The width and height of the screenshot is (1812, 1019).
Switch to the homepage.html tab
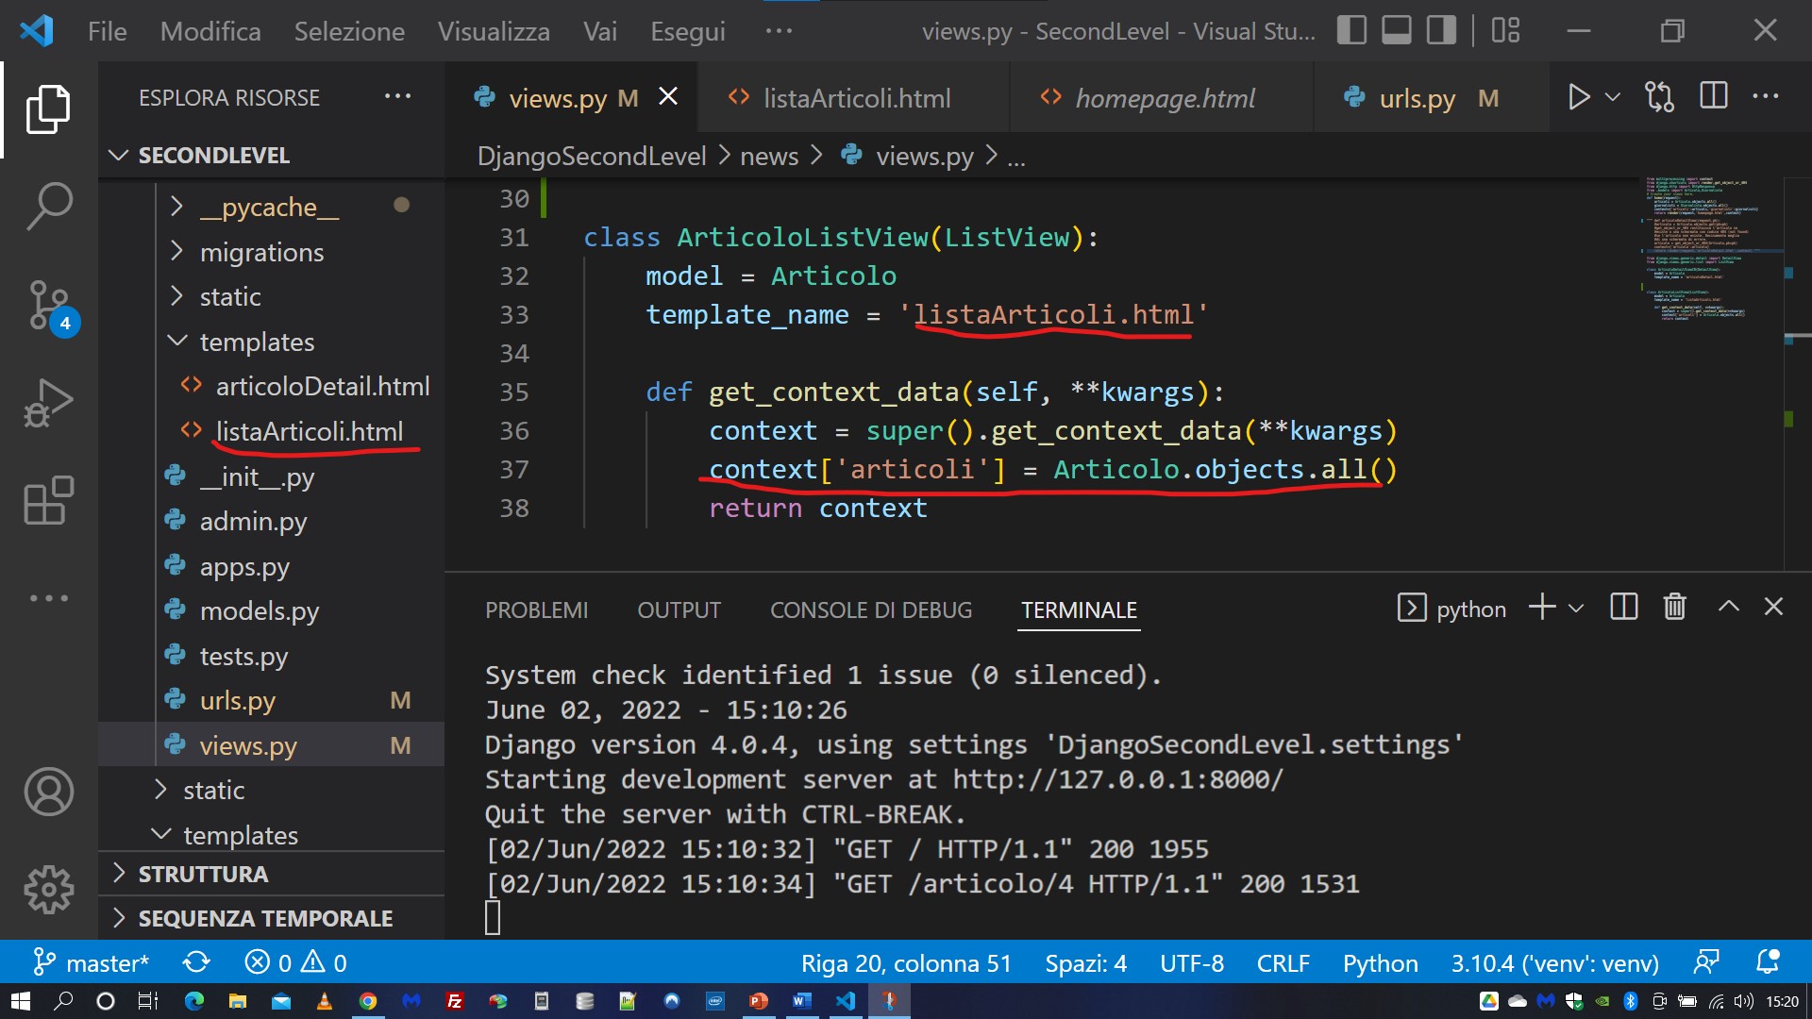coord(1161,98)
